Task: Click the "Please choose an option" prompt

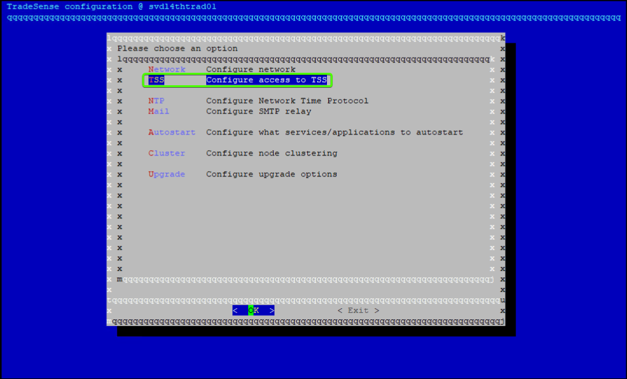Action: 177,49
